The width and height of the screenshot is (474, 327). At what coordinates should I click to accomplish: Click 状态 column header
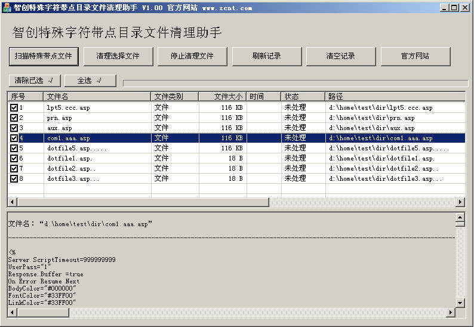pos(303,97)
